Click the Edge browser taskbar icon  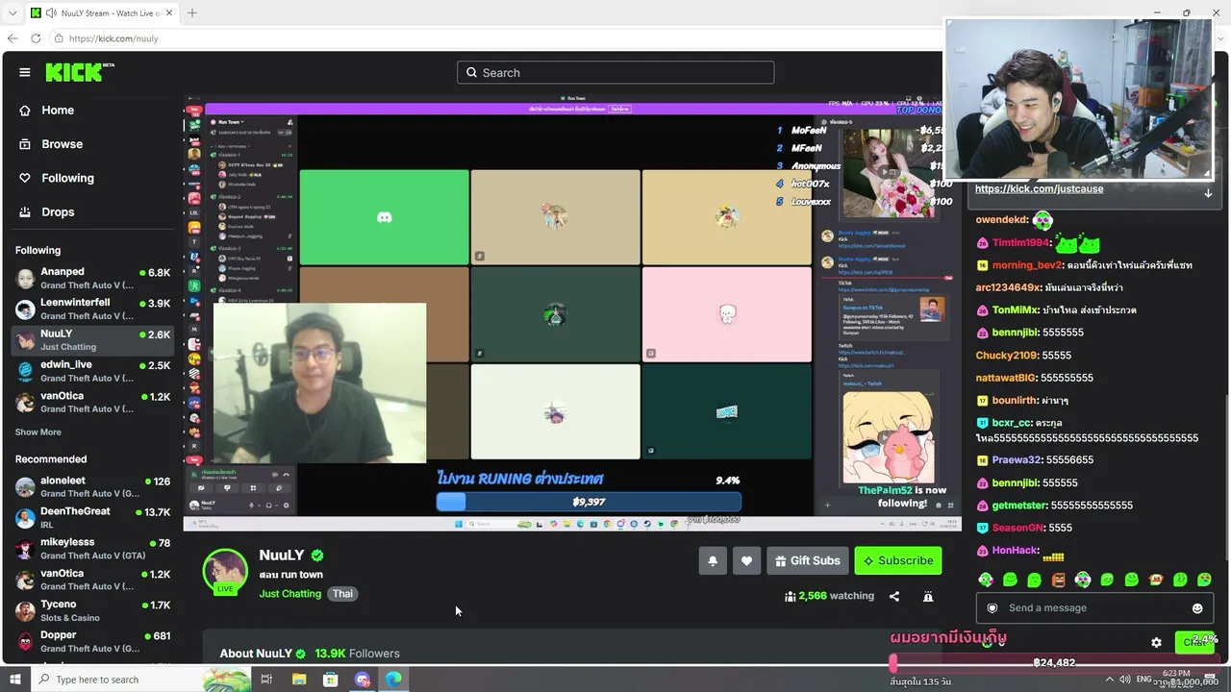point(394,680)
